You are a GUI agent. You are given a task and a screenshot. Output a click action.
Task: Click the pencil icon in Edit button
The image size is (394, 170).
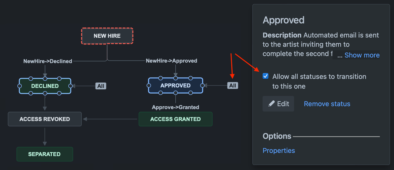pos(271,103)
